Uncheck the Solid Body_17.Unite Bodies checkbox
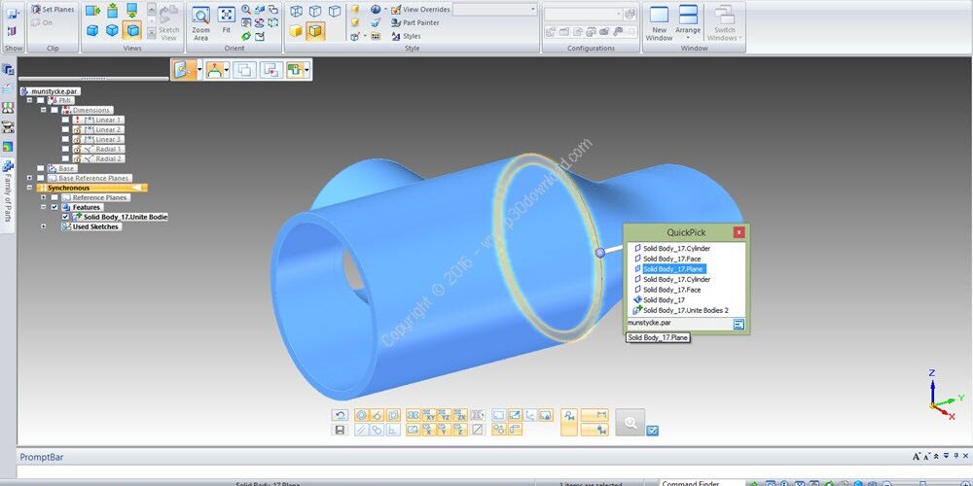The height and width of the screenshot is (486, 973). point(66,217)
